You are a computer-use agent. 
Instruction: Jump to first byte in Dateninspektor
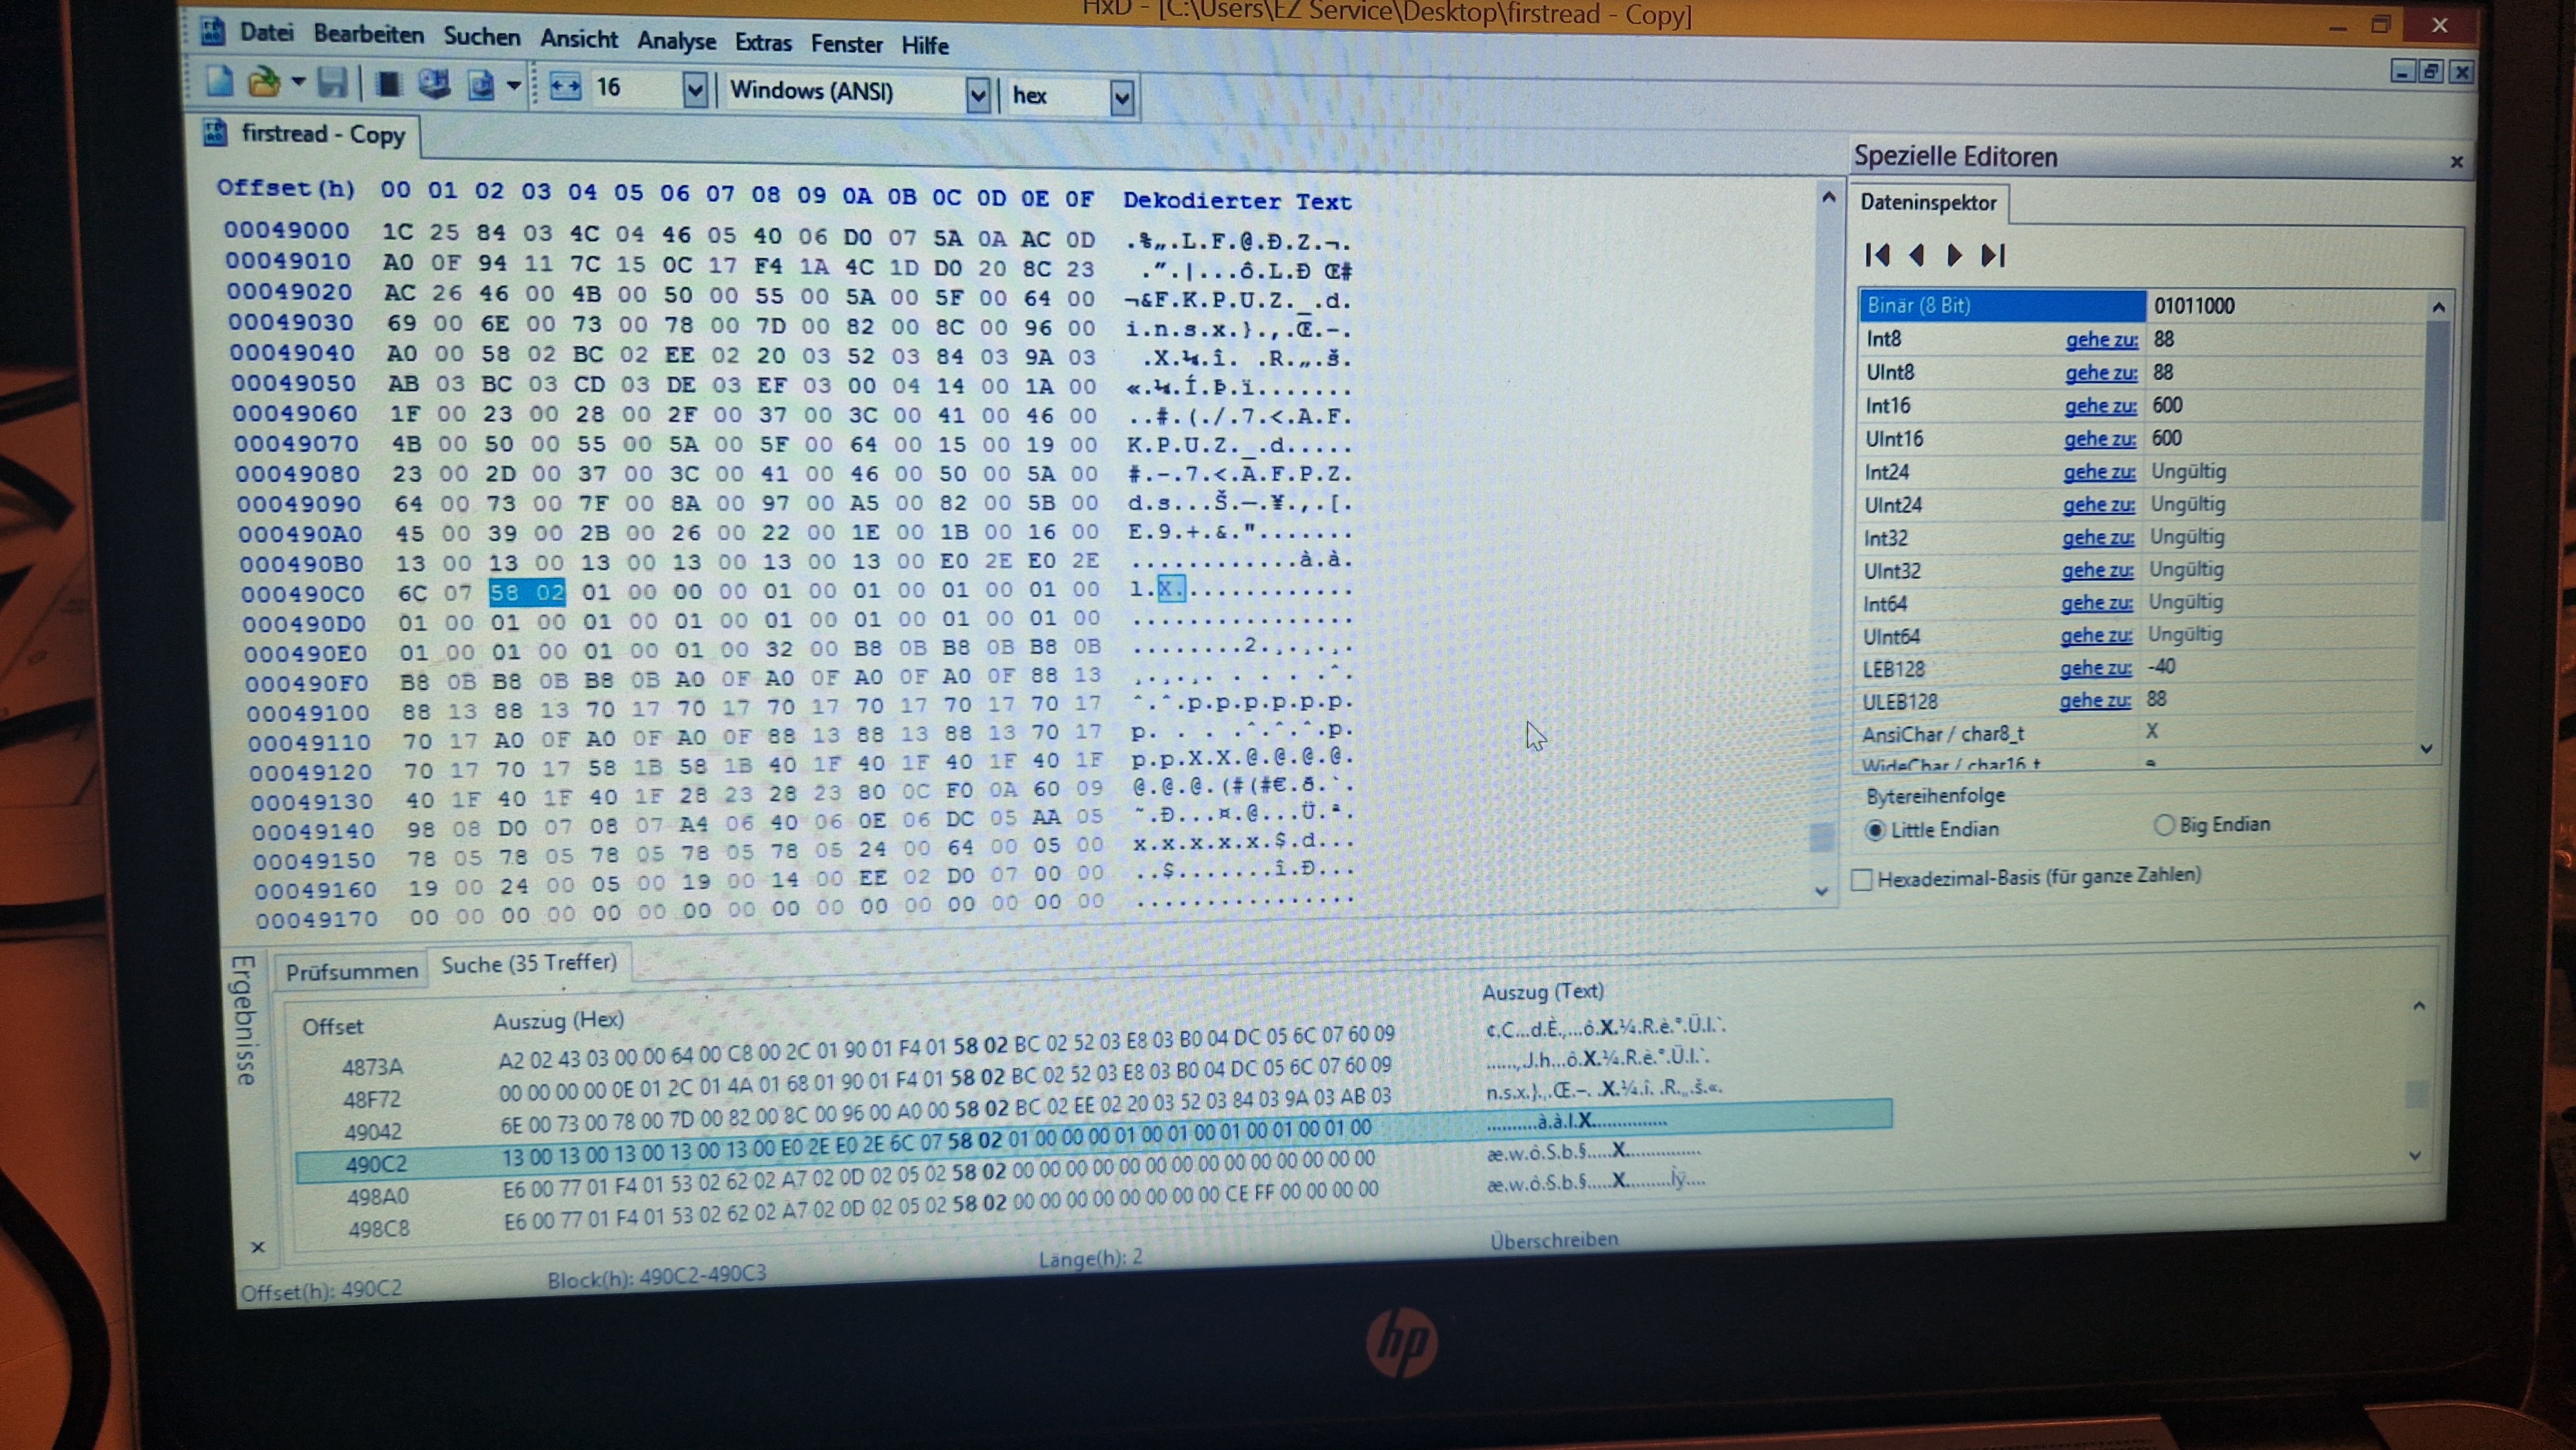[1877, 255]
